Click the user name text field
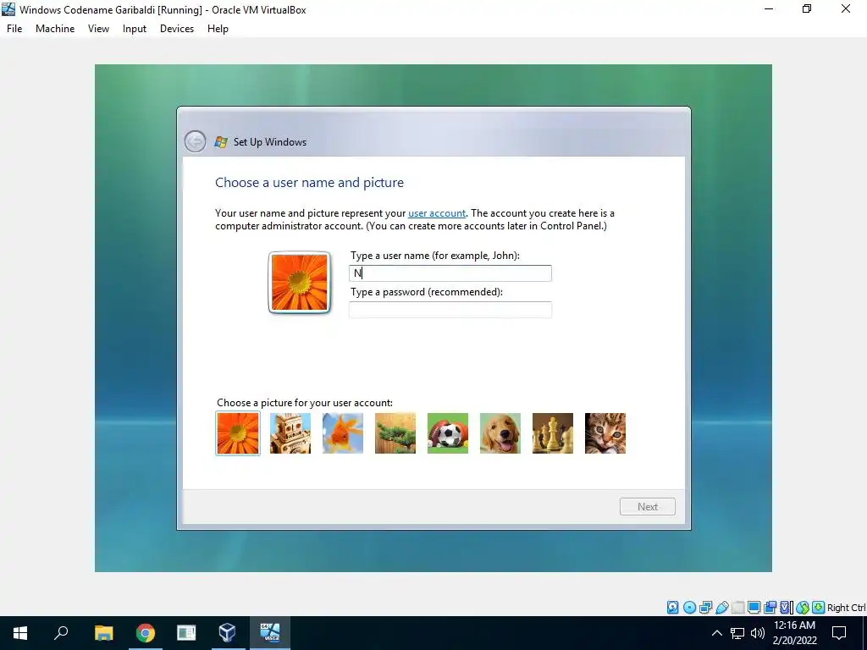Screen dimensions: 867x650 click(450, 273)
